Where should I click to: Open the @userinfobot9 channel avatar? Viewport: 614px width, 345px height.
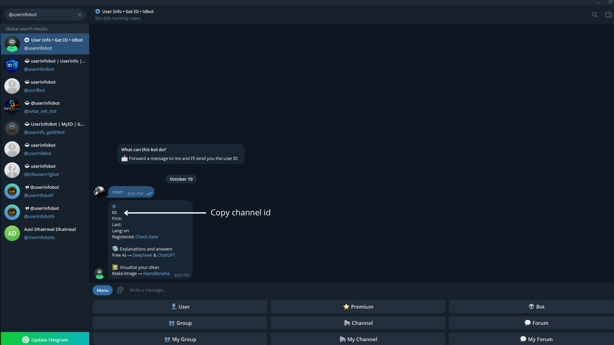pyautogui.click(x=12, y=212)
